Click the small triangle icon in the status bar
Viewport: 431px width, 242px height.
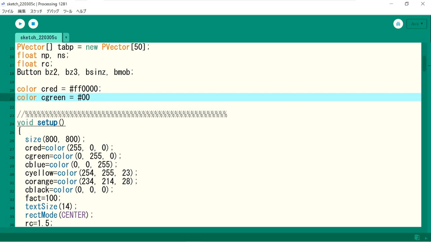click(x=426, y=238)
